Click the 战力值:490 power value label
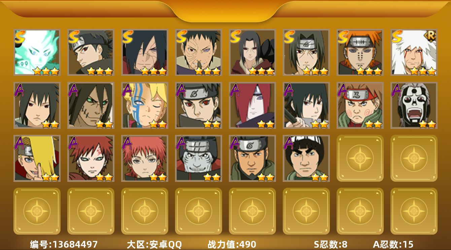Screen dimensions: 451x250 (x=232, y=244)
